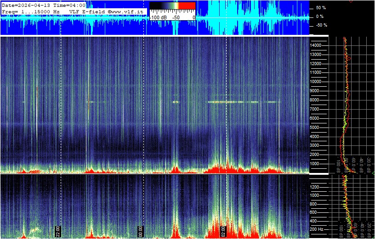The image size is (375, 239).
Task: Click the 1200 label on lower axis
Action: 318,187
